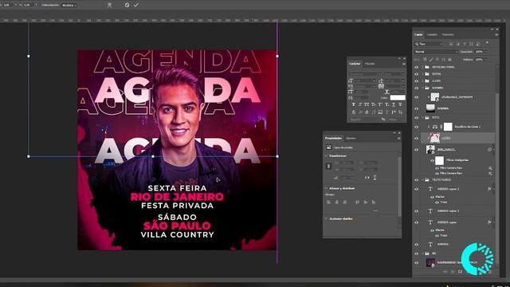Click Faux Bold icon in Carácter panel
The image size is (510, 287).
(354, 104)
